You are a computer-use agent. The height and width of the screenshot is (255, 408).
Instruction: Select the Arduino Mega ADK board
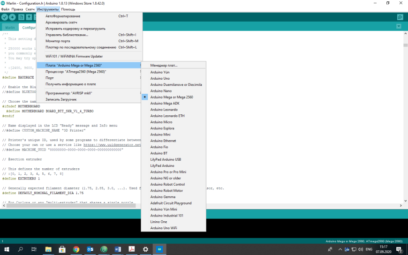[174, 103]
